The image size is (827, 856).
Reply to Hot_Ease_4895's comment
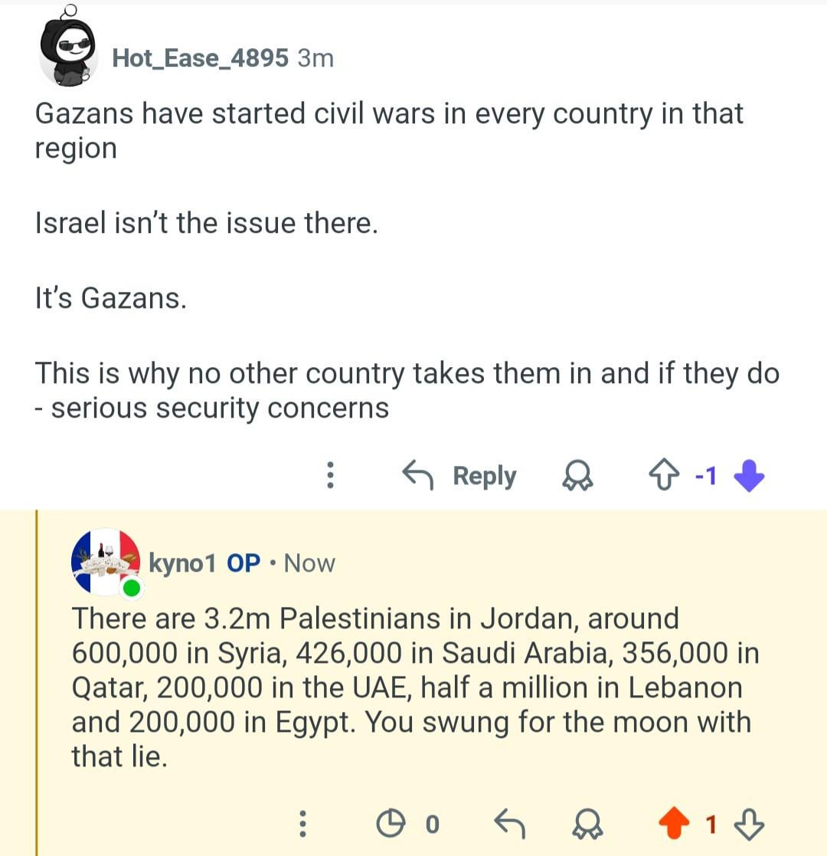click(x=461, y=476)
